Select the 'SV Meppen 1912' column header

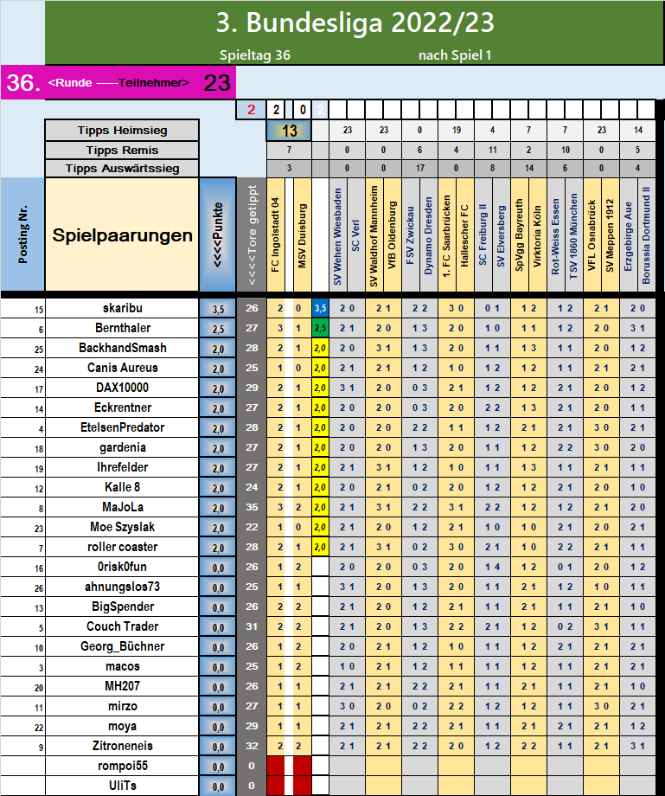point(610,234)
